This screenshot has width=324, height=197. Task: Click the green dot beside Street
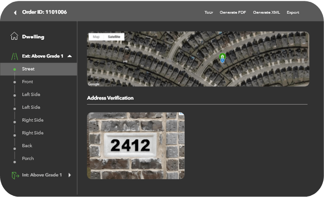click(15, 69)
